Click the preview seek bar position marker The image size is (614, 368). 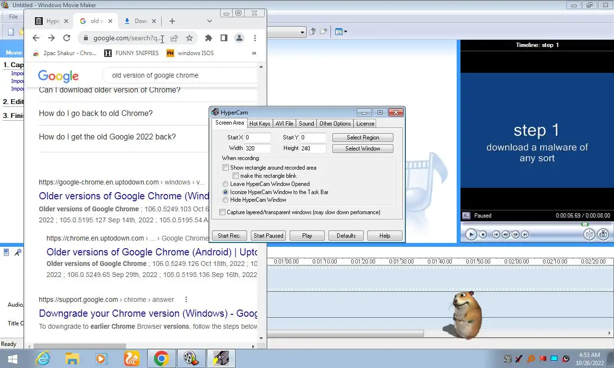tap(585, 224)
